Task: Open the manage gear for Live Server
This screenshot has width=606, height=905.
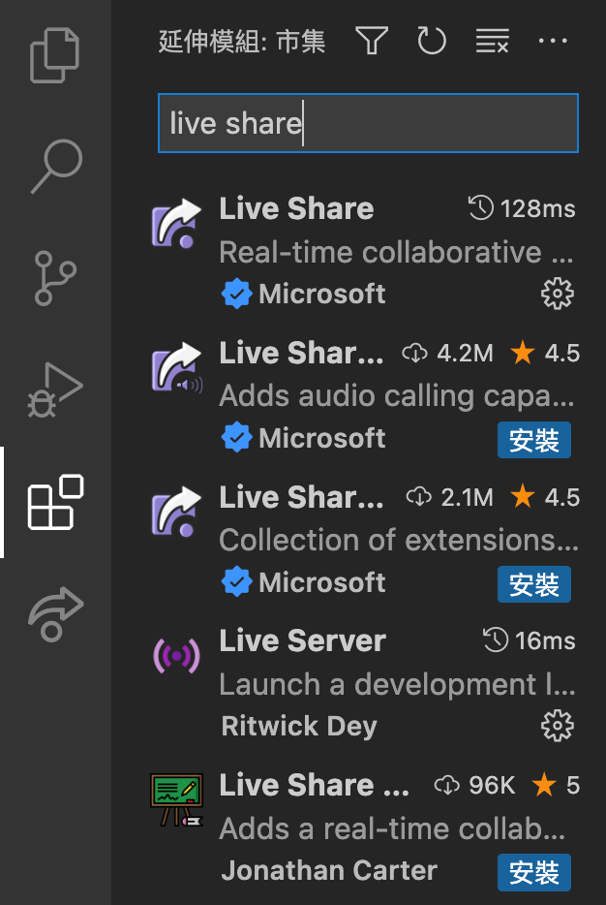Action: [x=558, y=726]
